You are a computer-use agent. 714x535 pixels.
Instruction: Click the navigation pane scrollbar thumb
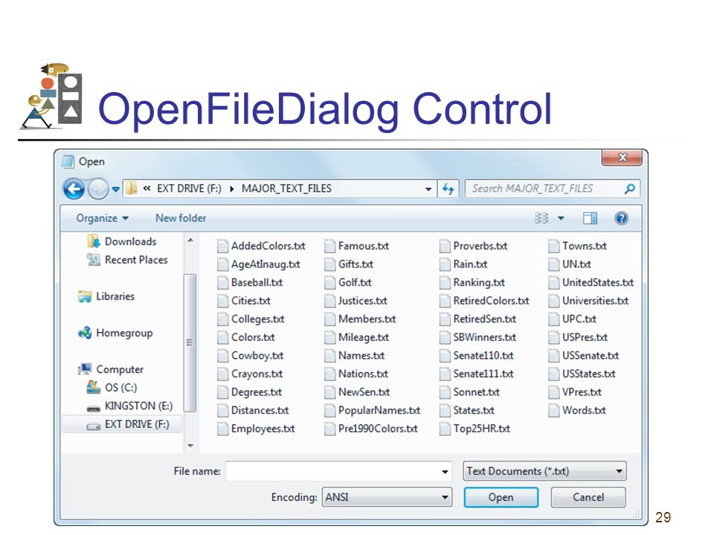point(190,343)
